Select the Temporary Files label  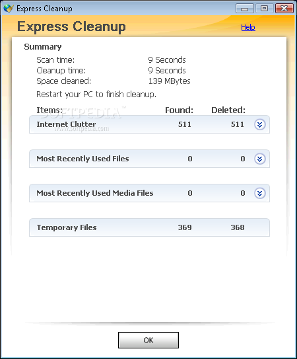pos(67,227)
